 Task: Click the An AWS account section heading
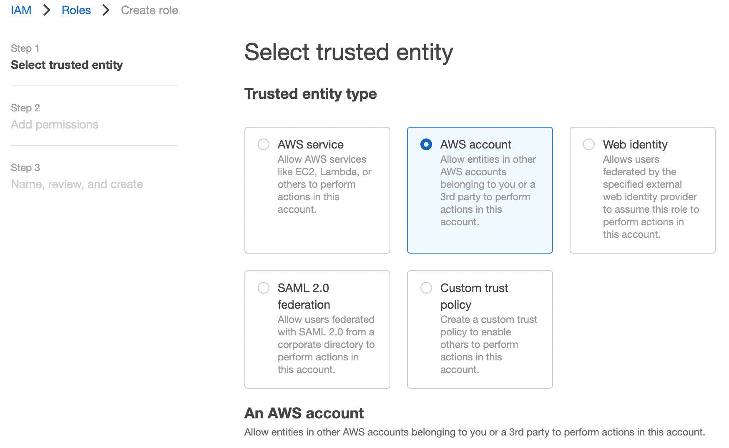pyautogui.click(x=304, y=413)
